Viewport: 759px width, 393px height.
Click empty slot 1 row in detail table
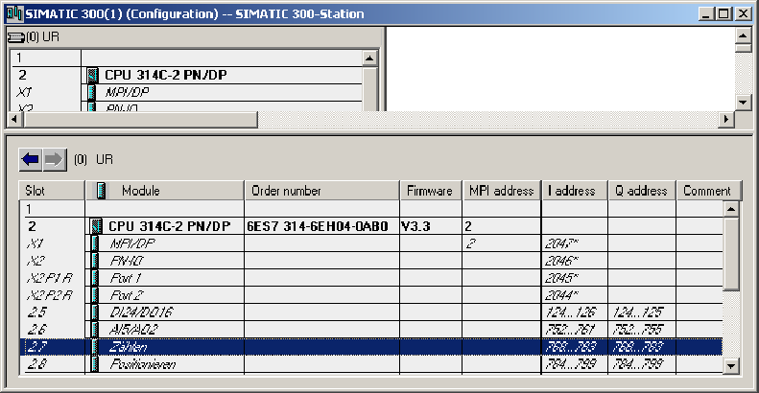[371, 209]
